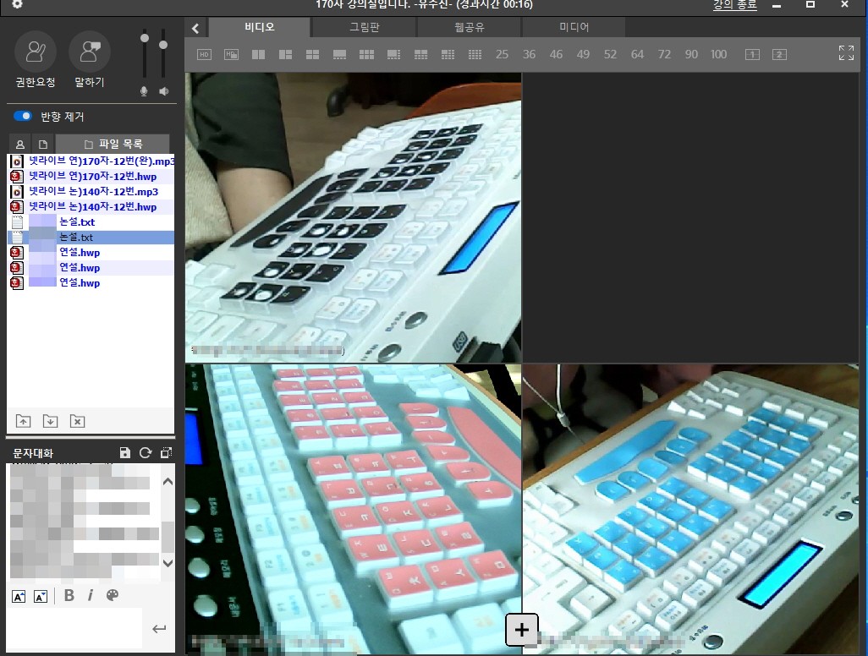Screen dimensions: 868x656
Task: Click the 강의 종료 end lecture link
Action: [x=734, y=5]
